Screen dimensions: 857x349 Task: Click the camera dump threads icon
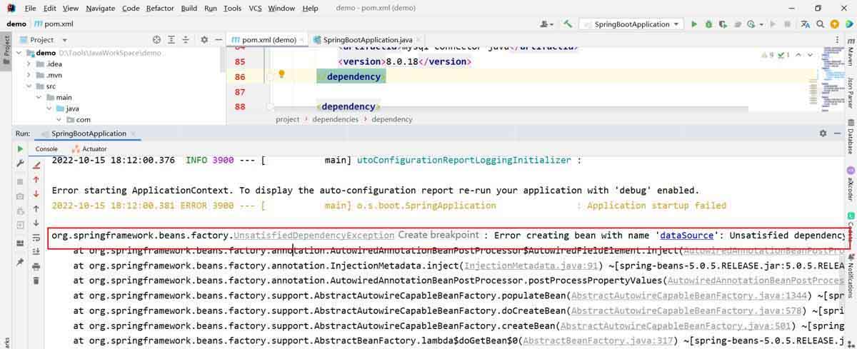(x=20, y=196)
